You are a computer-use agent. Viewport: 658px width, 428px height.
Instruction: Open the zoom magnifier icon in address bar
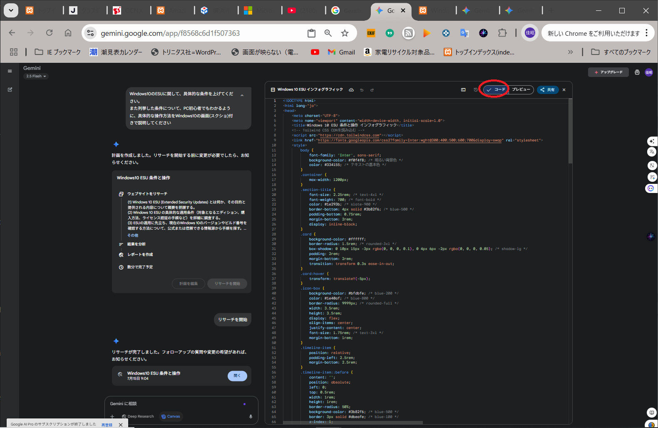(328, 33)
